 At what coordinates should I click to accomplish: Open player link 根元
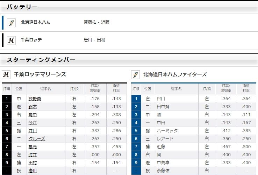[33, 147]
